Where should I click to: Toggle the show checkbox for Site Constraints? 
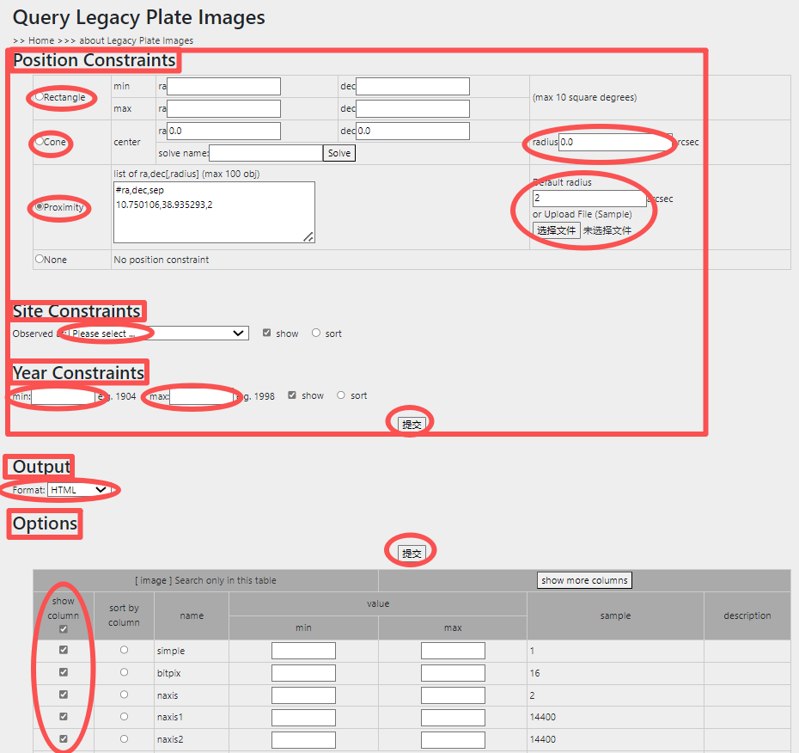coord(267,334)
